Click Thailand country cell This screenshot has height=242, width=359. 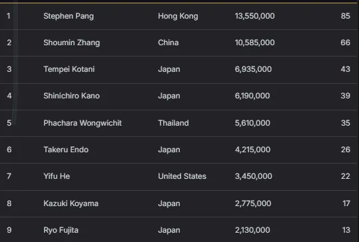[173, 123]
